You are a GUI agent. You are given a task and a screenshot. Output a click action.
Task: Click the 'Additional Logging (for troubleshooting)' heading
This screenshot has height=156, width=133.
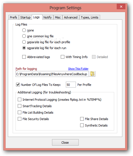click(44, 92)
